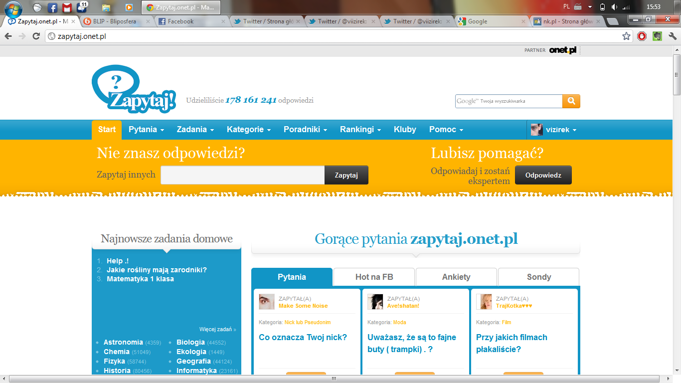Open the Astronomia category link
The image size is (681, 383).
123,342
